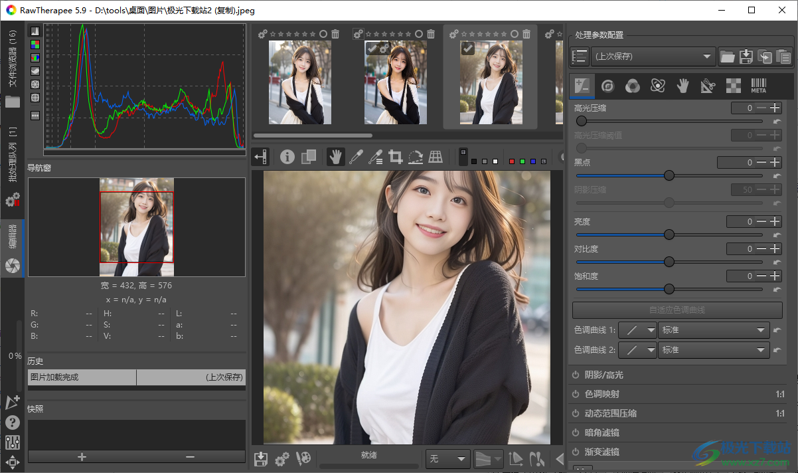Click the add external editor icon on left bar
Image resolution: width=798 pixels, height=473 pixels.
13,403
